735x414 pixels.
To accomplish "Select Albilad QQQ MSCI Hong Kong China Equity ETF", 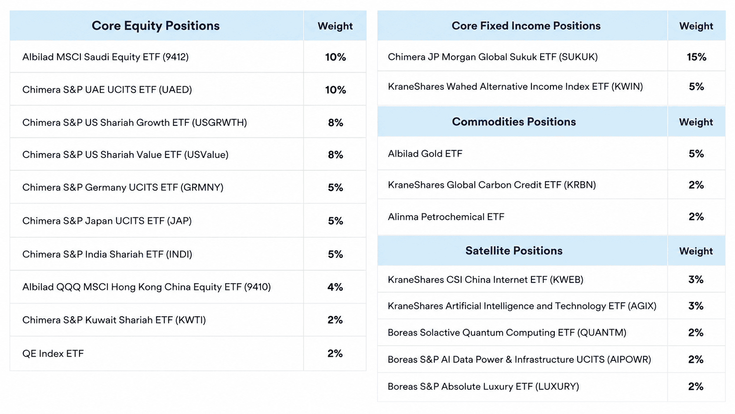I will click(146, 287).
